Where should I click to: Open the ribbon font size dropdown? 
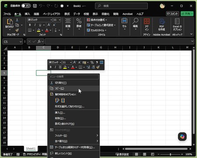click(x=60, y=20)
